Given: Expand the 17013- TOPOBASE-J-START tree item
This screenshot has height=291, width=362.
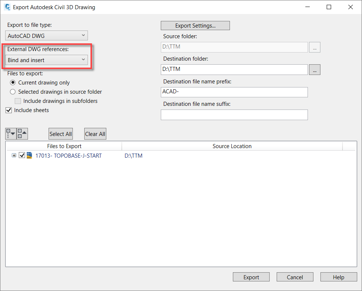Looking at the screenshot, I should tap(14, 155).
